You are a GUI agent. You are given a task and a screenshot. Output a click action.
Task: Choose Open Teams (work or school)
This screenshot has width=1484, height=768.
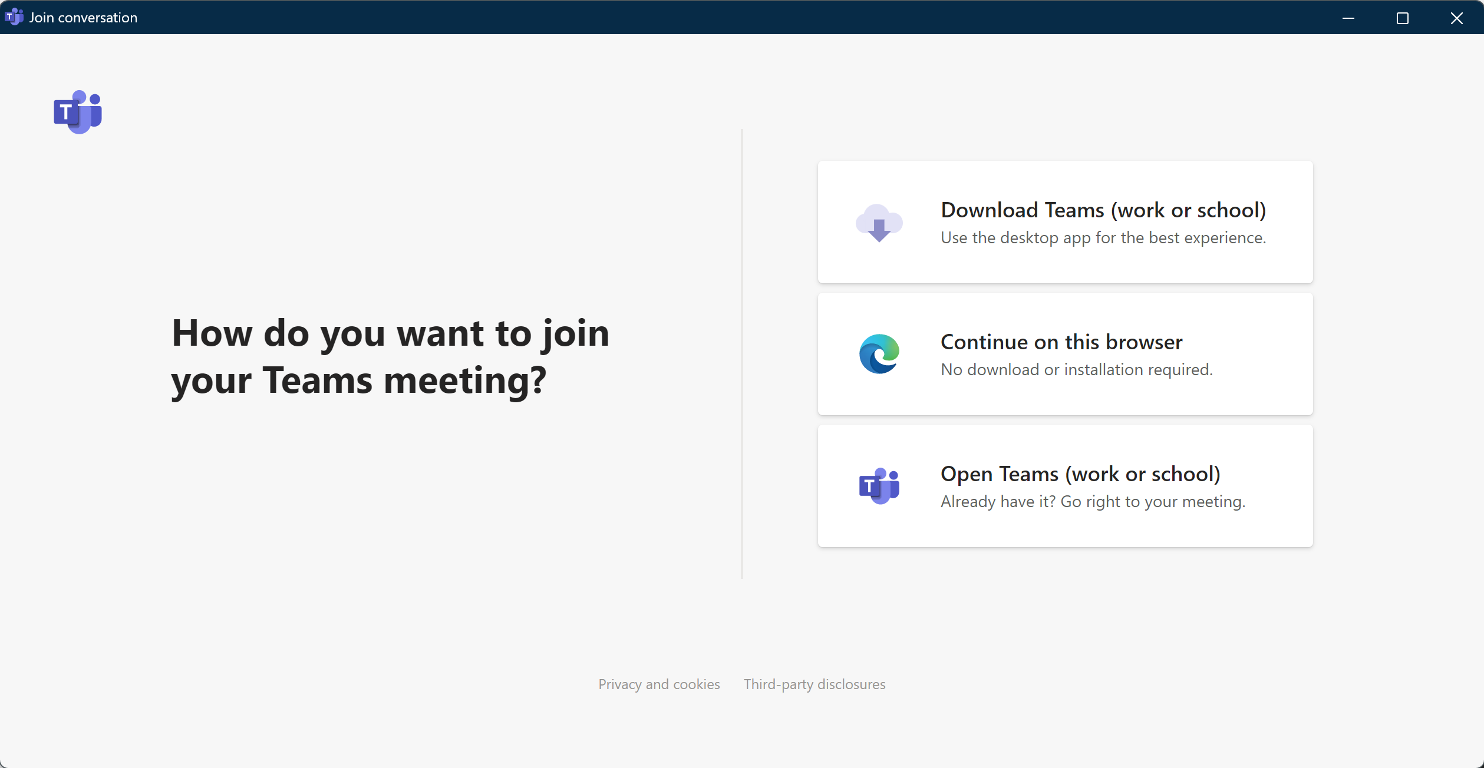pyautogui.click(x=1065, y=486)
